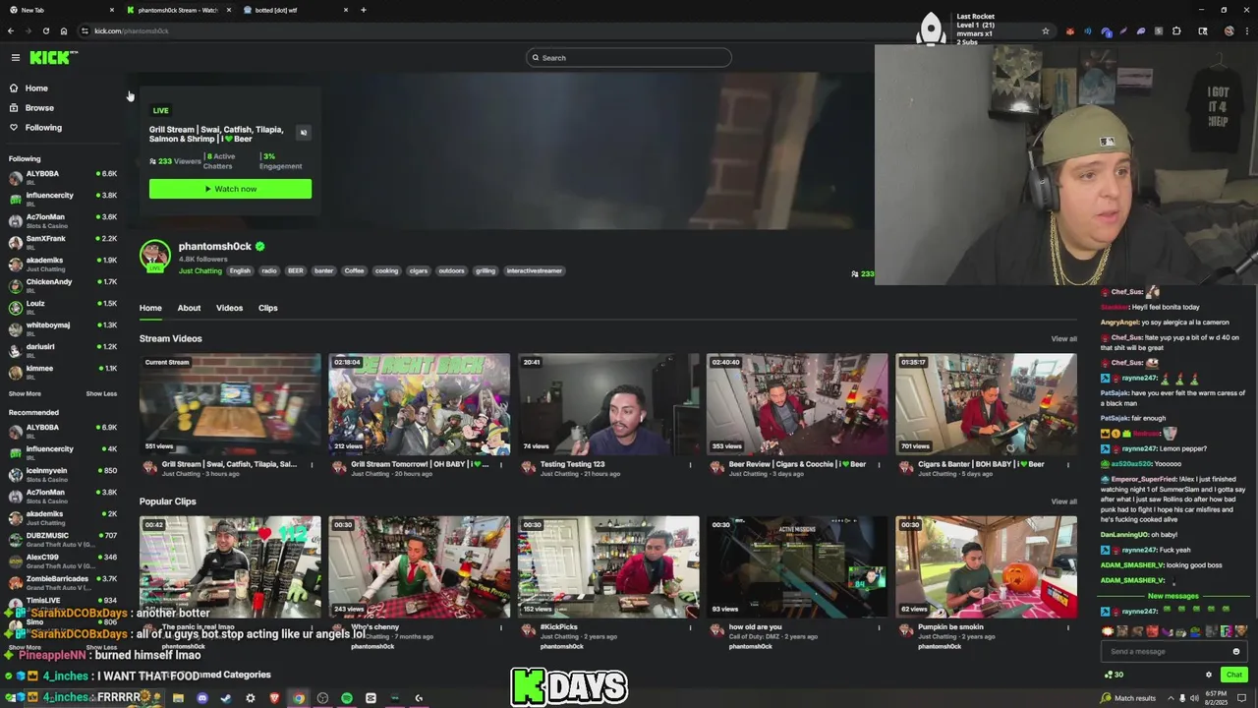Open DUBZMUSIC in Recommended list
1258x708 pixels.
pos(63,539)
